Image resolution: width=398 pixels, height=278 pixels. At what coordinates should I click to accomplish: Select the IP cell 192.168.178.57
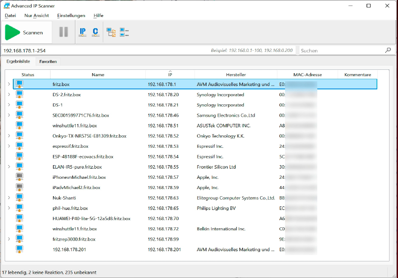[x=163, y=177]
